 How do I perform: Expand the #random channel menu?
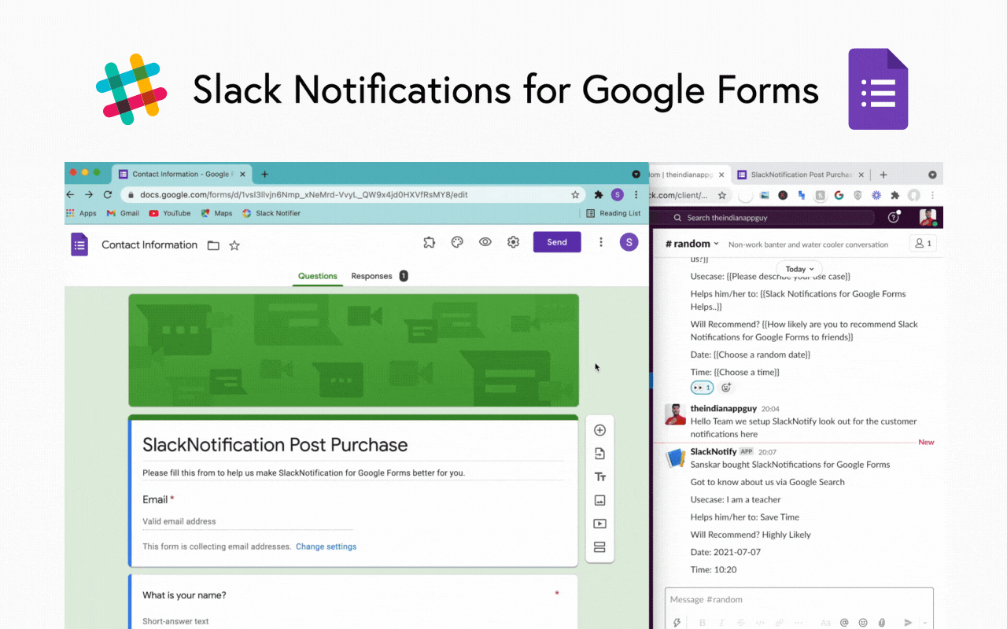point(692,244)
